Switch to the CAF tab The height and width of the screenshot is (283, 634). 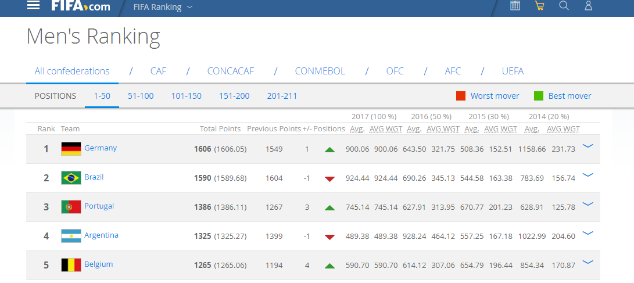[x=159, y=71]
